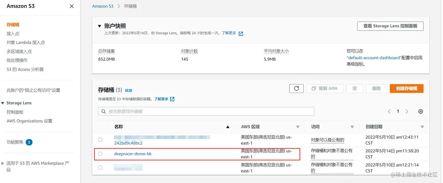Click external link icon in 账户快照
Image resolution: width=443 pixels, height=183 pixels.
point(241,33)
